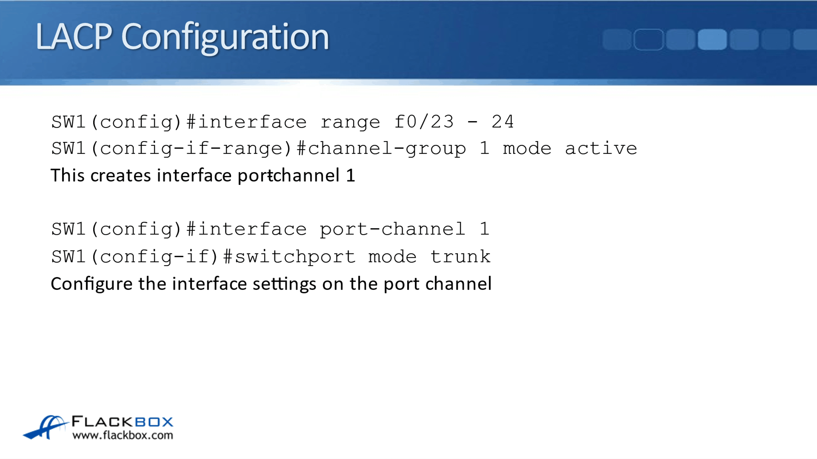Click the square between outlined and bright squares
This screenshot has height=459, width=817.
point(680,40)
